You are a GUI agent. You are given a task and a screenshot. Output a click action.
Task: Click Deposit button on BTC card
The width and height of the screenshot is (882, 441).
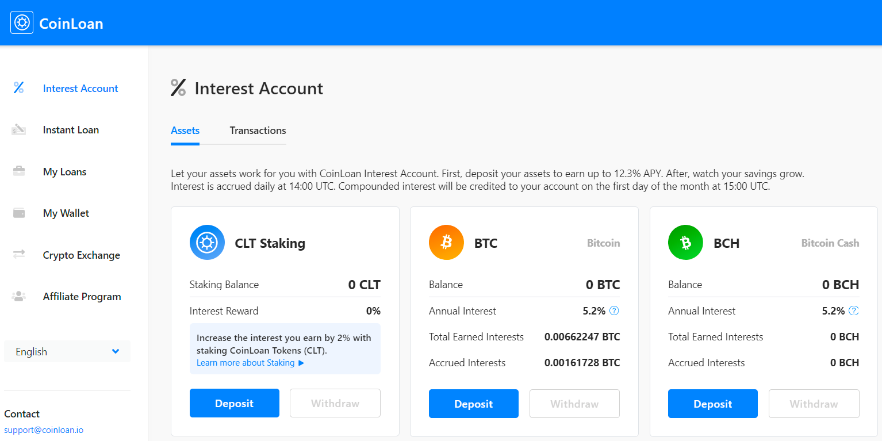pos(474,404)
